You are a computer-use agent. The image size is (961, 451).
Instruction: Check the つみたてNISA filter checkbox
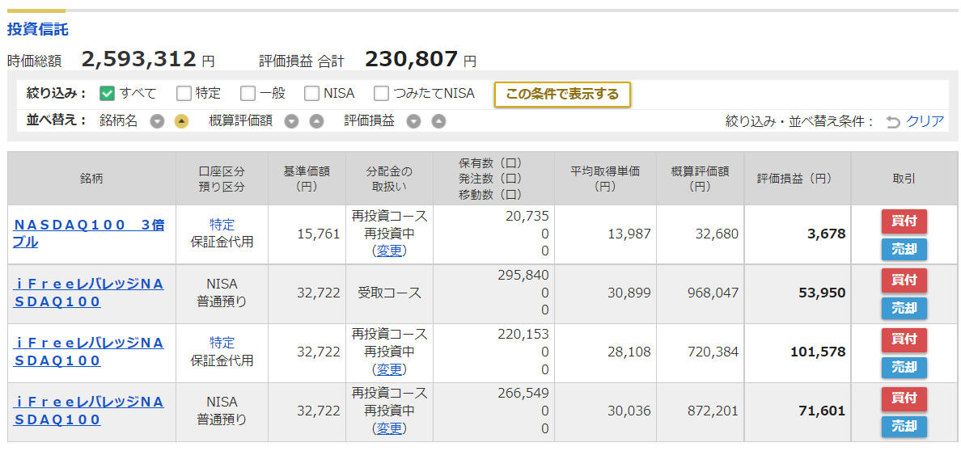pos(382,93)
